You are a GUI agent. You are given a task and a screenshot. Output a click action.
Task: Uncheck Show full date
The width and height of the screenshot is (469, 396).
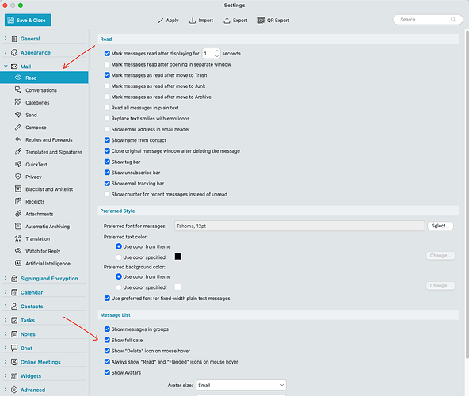click(x=107, y=340)
